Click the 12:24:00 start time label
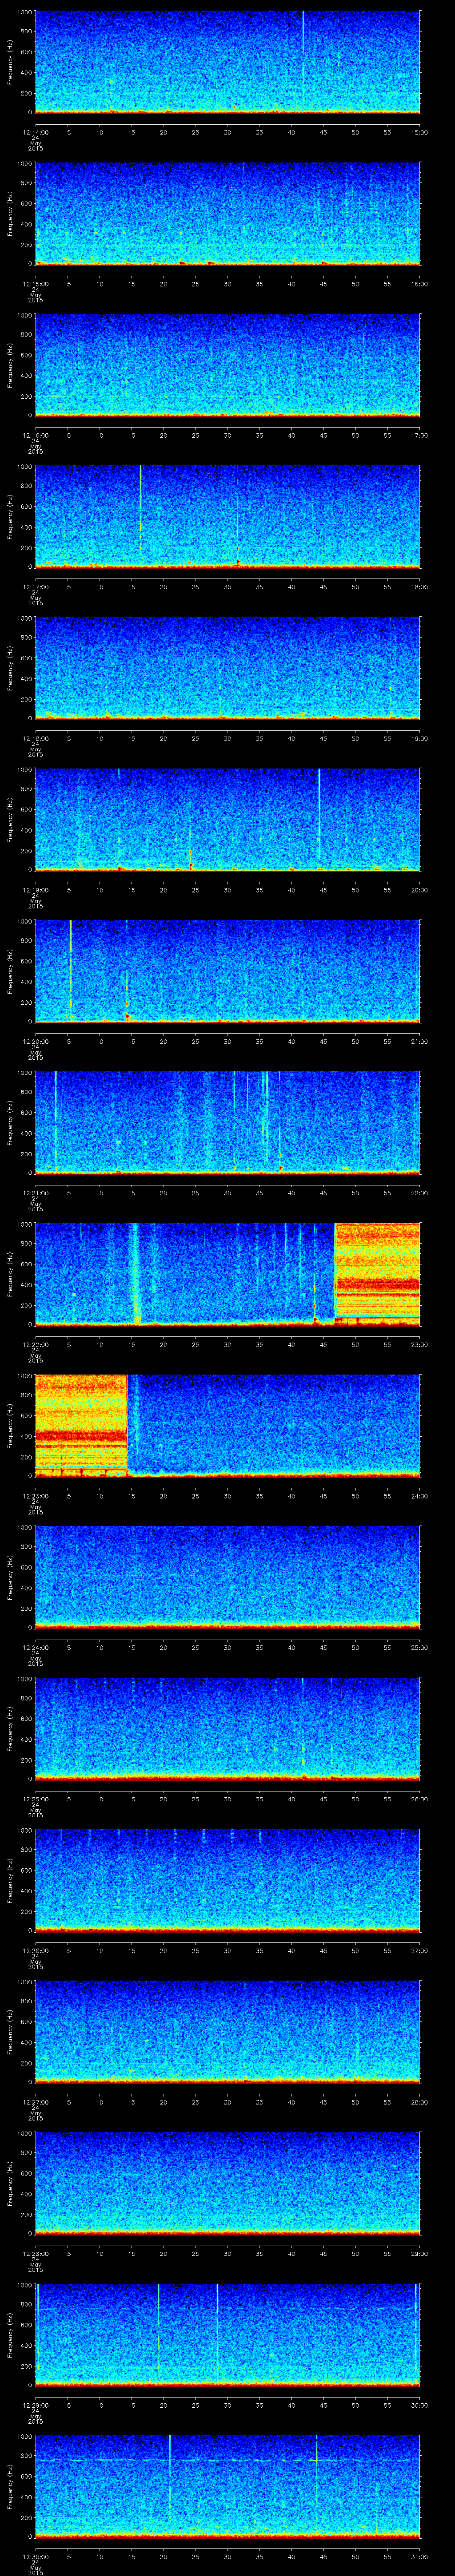Image resolution: width=455 pixels, height=2576 pixels. pyautogui.click(x=35, y=1647)
